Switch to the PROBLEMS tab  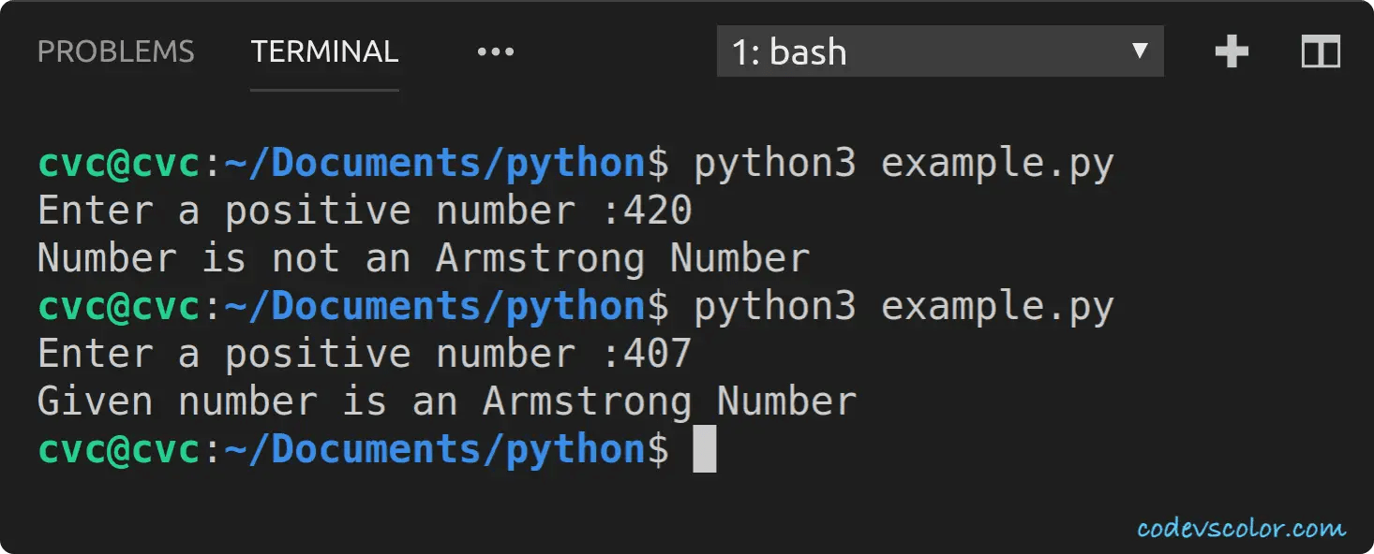click(x=115, y=51)
